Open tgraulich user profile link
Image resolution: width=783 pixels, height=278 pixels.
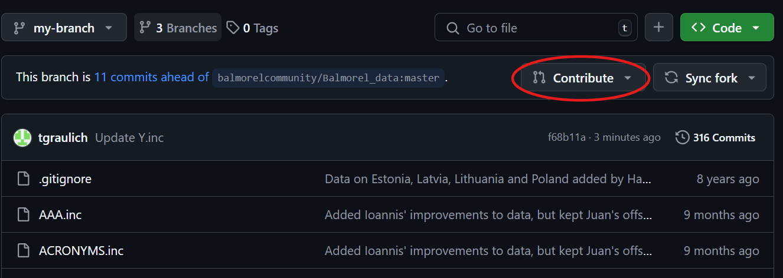[x=63, y=138]
